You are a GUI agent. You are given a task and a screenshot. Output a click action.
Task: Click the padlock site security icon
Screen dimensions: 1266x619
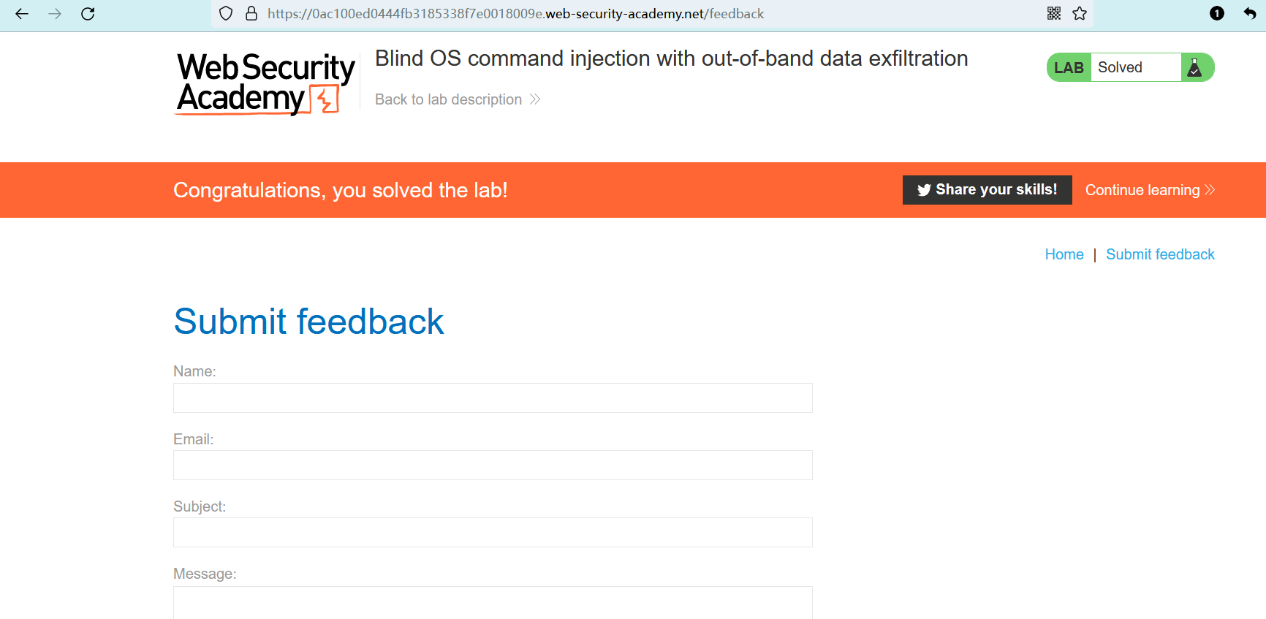251,14
